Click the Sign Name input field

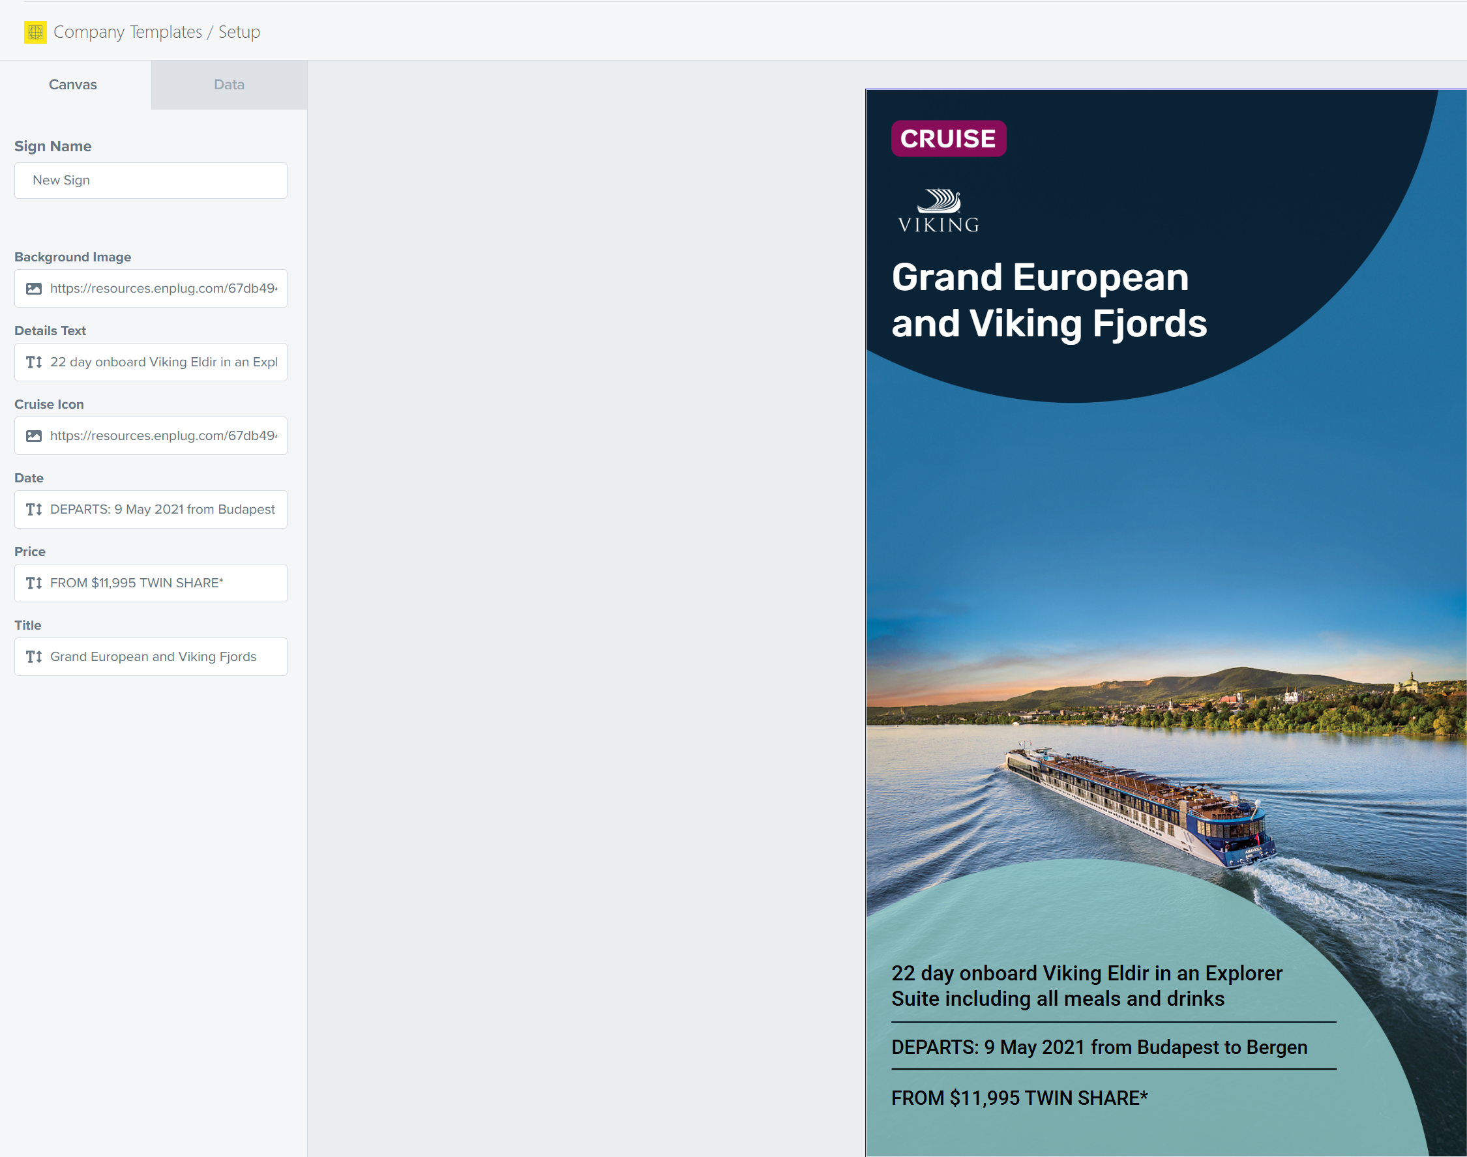coord(151,180)
